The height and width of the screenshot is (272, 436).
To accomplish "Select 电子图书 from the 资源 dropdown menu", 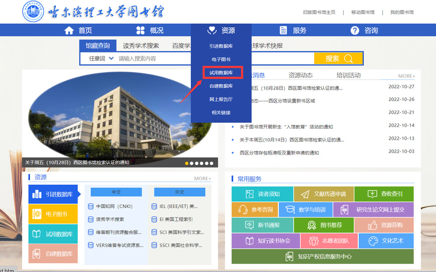I will (221, 59).
